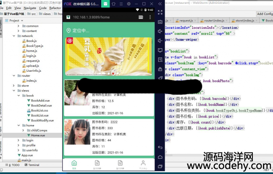The height and width of the screenshot is (174, 273).
Task: Tap the book card with barcode 2222
Action: (109, 137)
